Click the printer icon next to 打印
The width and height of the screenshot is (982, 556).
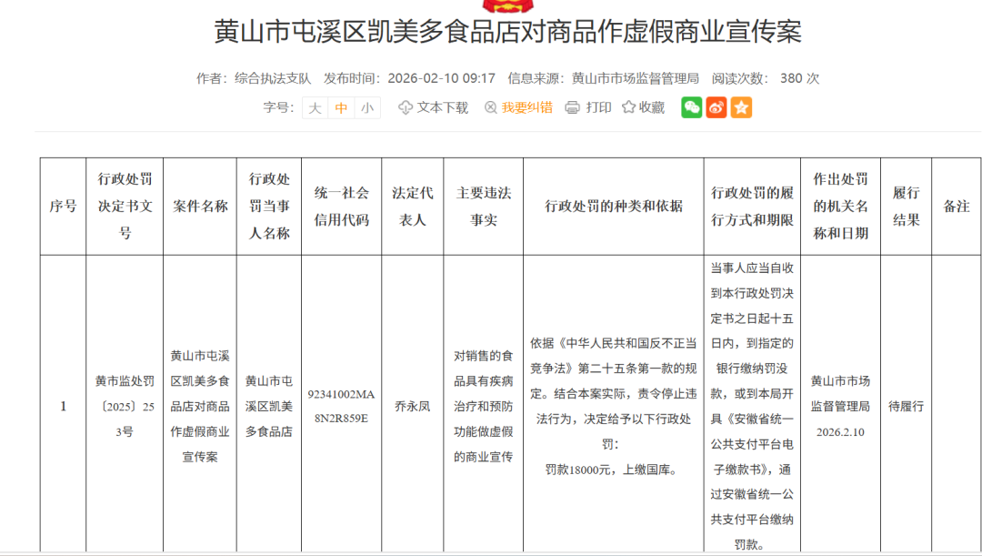[573, 107]
